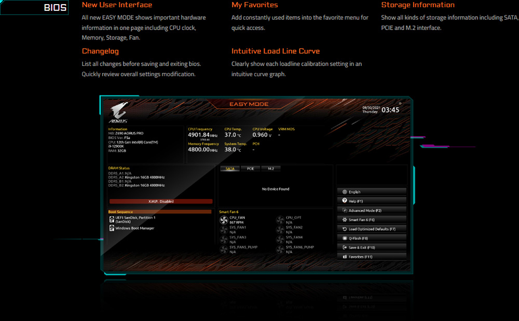Click the BIOS section label
The image size is (519, 321).
(55, 8)
